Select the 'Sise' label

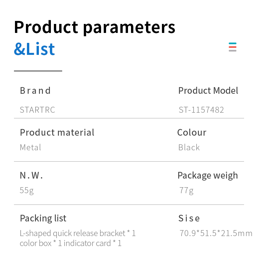189,218
